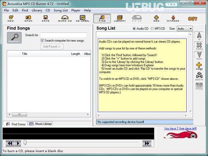Image resolution: width=208 pixels, height=156 pixels.
Task: Switch to the Find Songs tab
Action: (15, 124)
